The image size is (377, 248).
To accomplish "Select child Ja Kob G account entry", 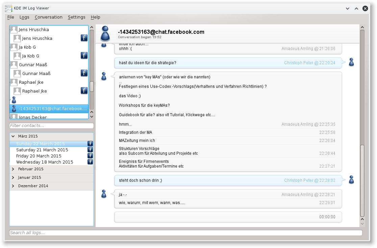I will point(49,56).
